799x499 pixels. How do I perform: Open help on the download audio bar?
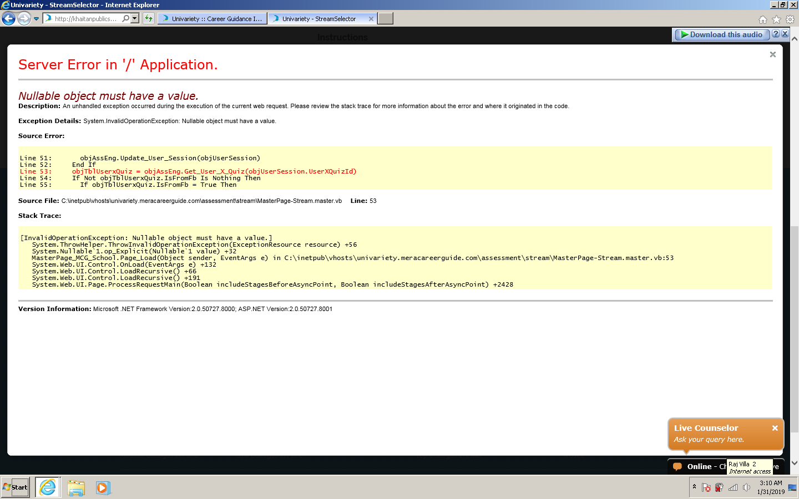pos(776,34)
